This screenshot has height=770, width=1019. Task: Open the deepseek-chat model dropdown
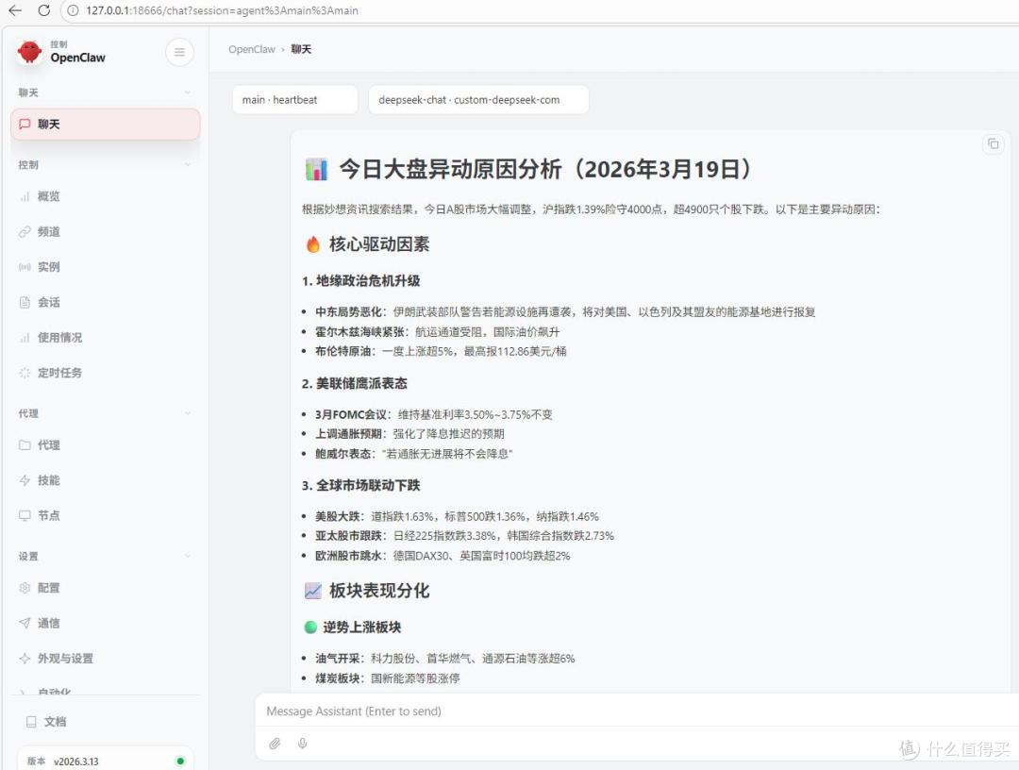point(478,99)
